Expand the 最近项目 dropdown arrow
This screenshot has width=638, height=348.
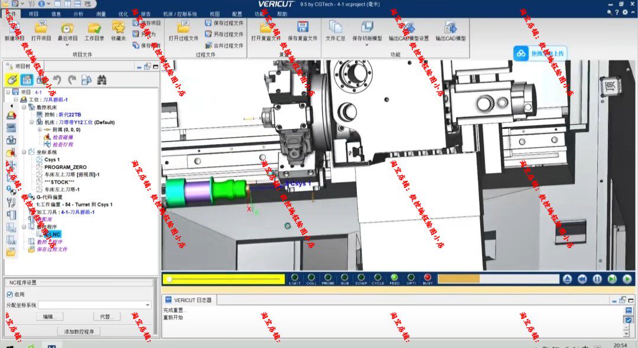pyautogui.click(x=67, y=45)
